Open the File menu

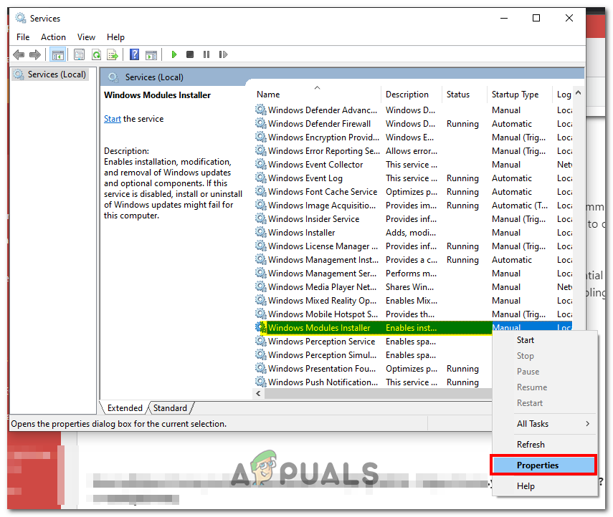[23, 37]
